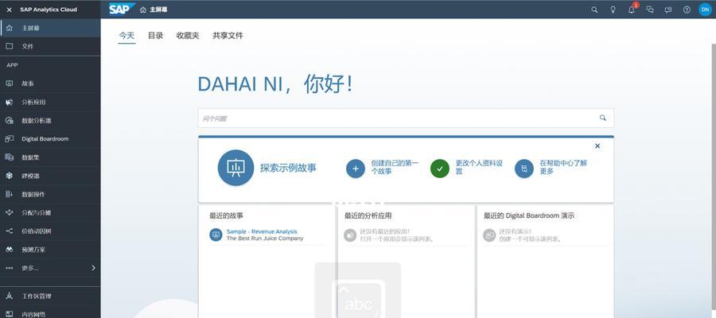Close the getting-started card with X

coord(597,146)
